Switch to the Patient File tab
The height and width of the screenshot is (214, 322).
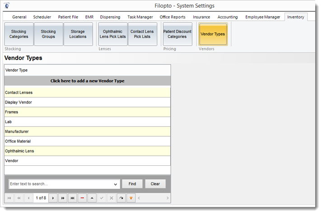coord(68,17)
